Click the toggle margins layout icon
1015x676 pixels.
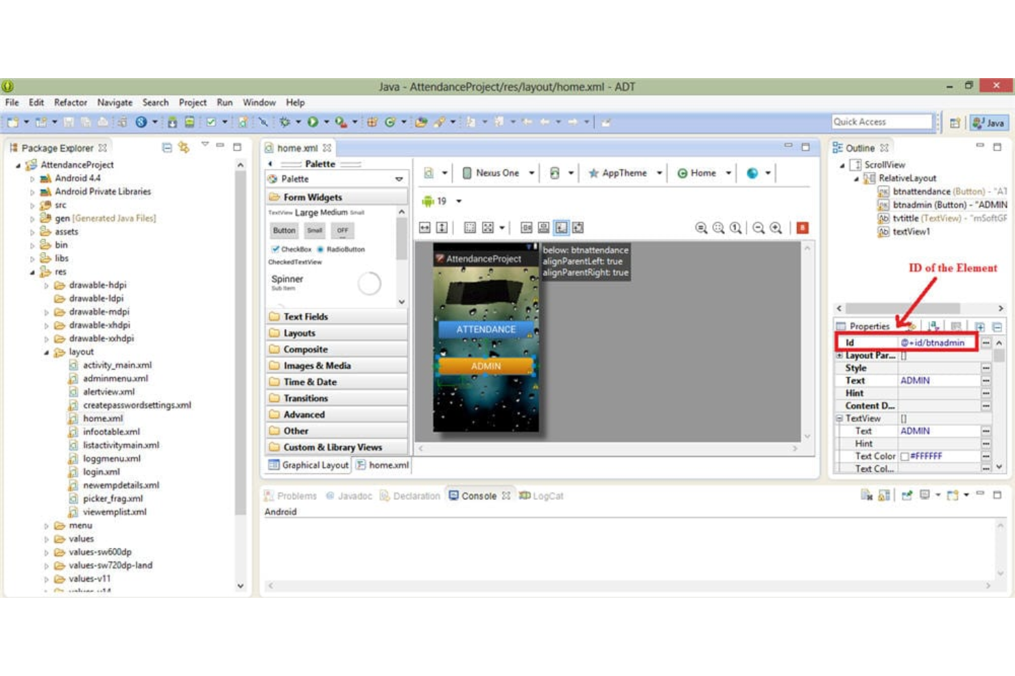pyautogui.click(x=470, y=227)
